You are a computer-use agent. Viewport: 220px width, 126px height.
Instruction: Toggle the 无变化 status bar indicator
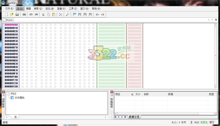204,122
